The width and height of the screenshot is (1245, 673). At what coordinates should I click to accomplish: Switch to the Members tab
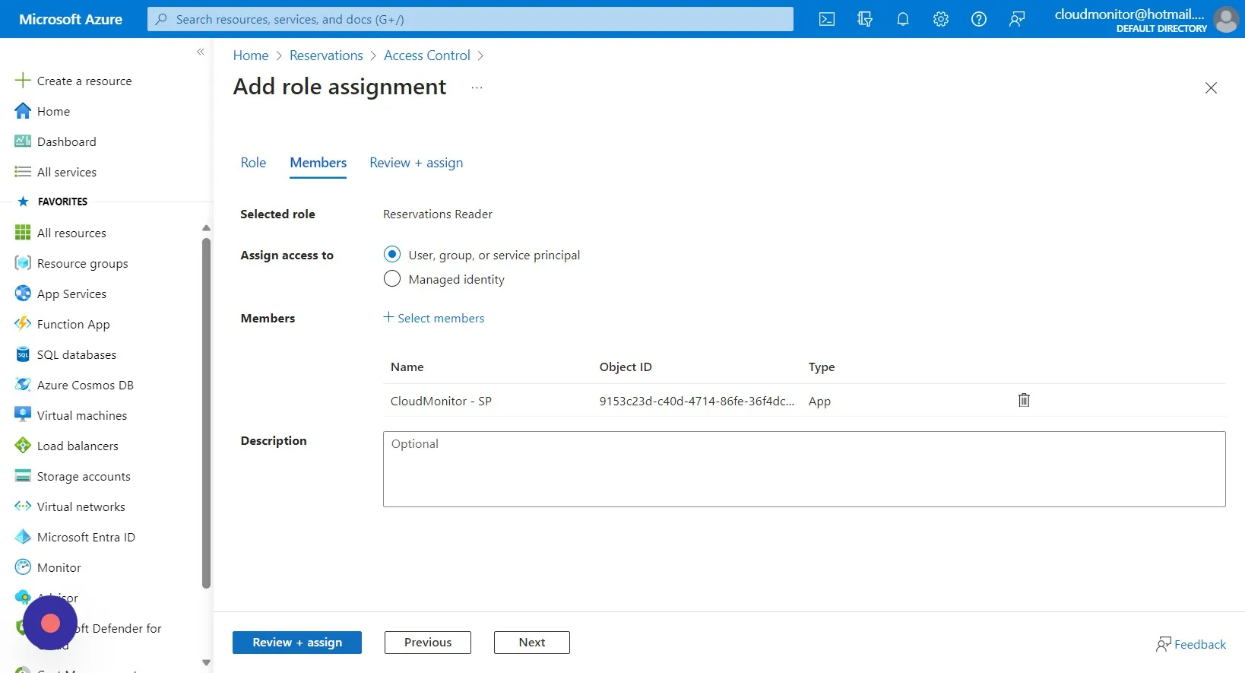click(318, 163)
